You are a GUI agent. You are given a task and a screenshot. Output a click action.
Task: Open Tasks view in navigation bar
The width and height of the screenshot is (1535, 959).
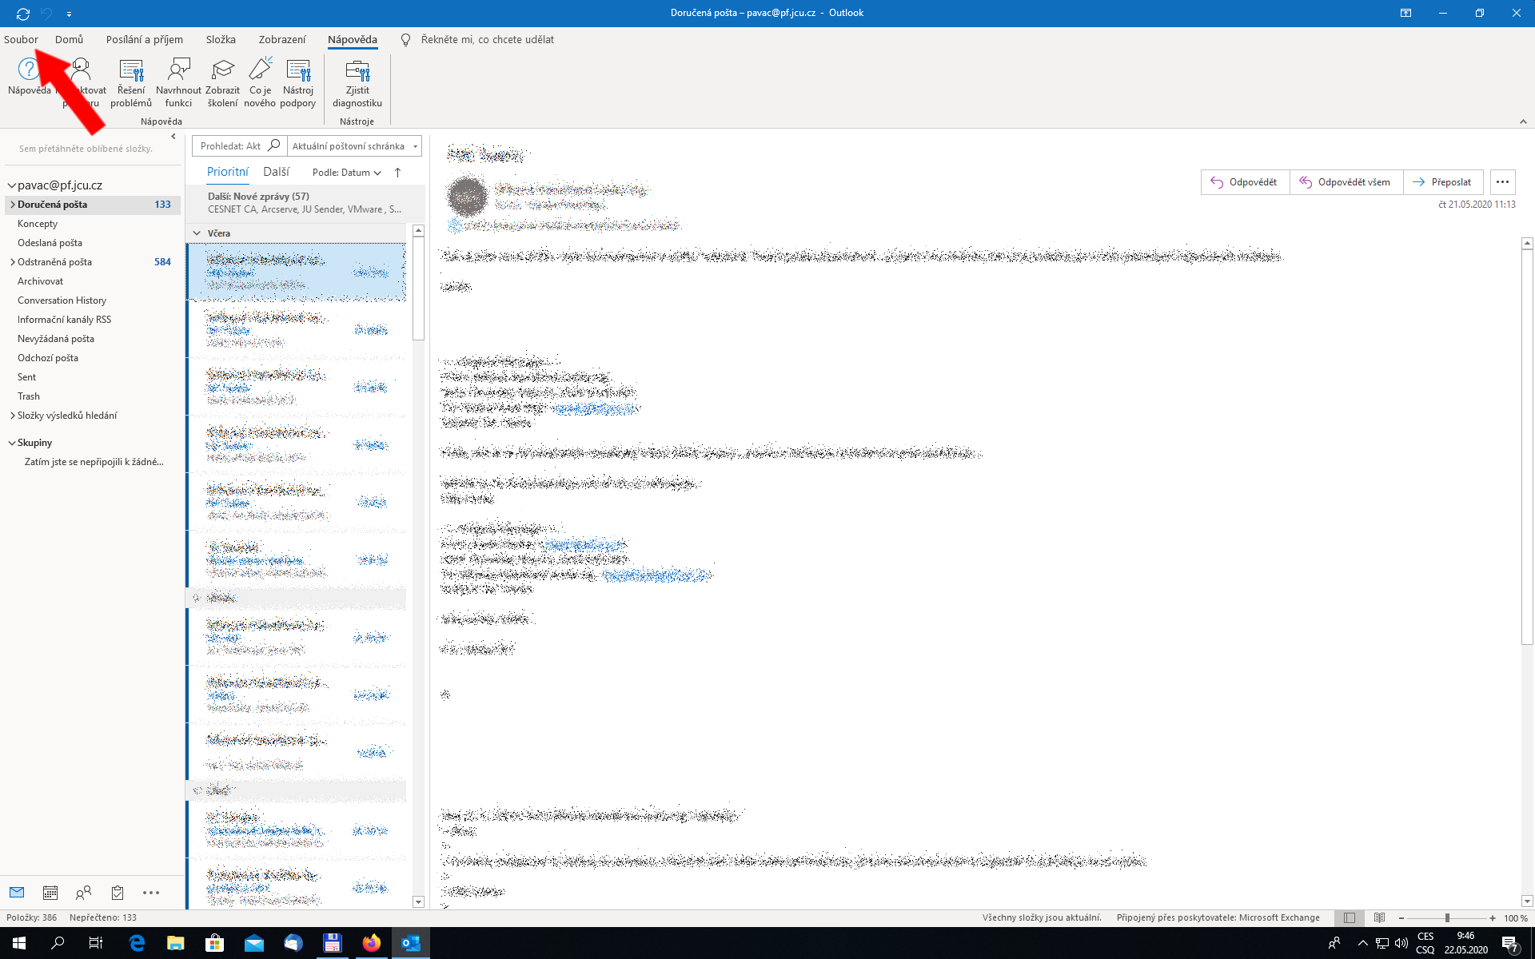[118, 893]
